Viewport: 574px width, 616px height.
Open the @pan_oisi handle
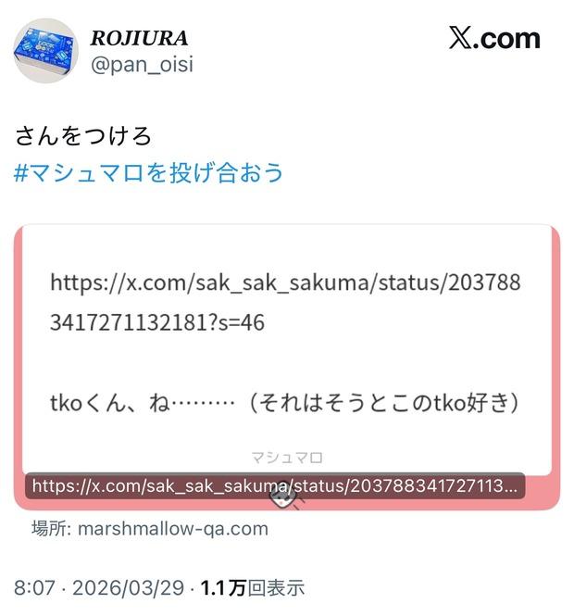click(142, 64)
